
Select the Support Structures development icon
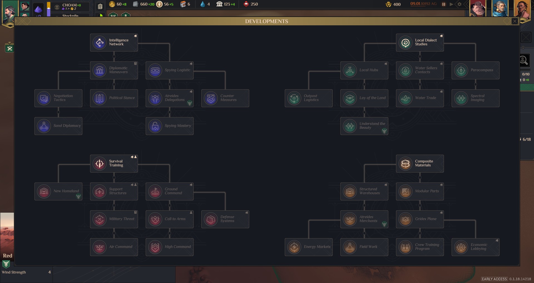100,191
